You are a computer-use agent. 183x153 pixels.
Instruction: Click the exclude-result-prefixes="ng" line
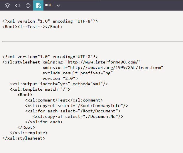coord(78,73)
